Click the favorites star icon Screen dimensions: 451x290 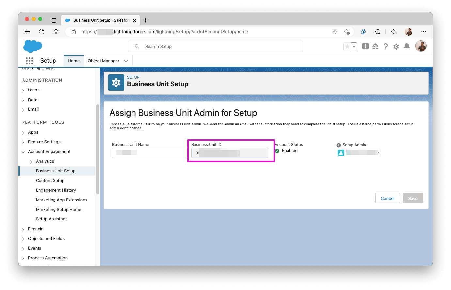click(x=347, y=46)
